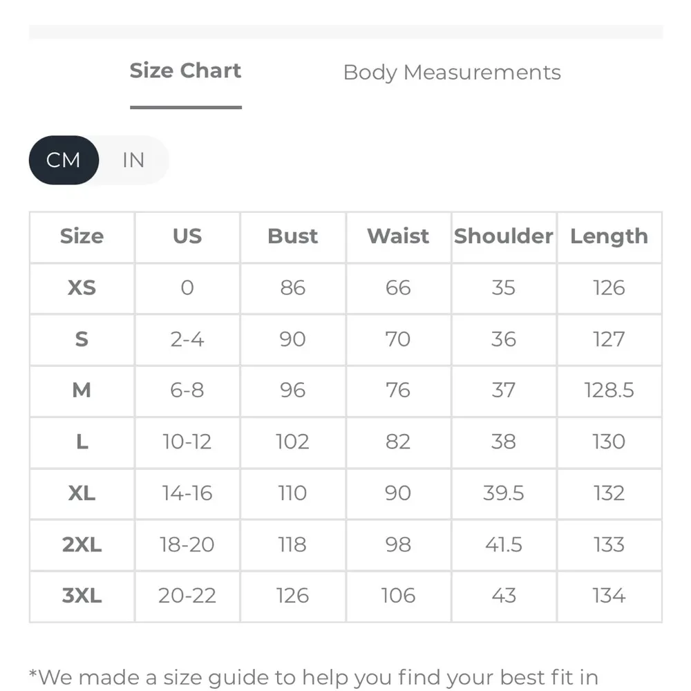Select the XL size row label

[82, 493]
